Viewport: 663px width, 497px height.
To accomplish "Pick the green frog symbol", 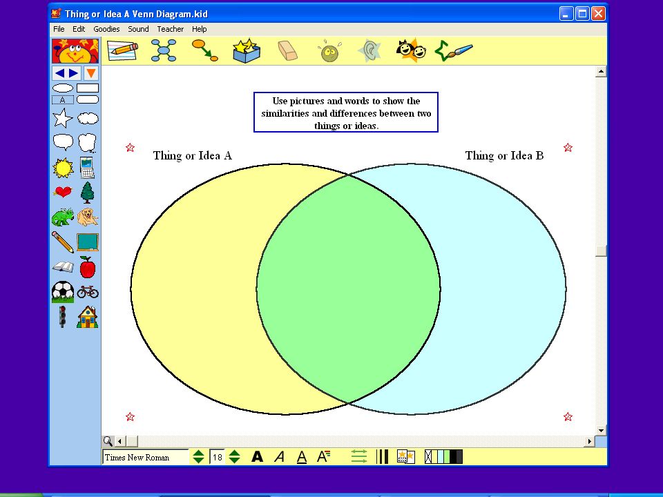I will click(63, 217).
